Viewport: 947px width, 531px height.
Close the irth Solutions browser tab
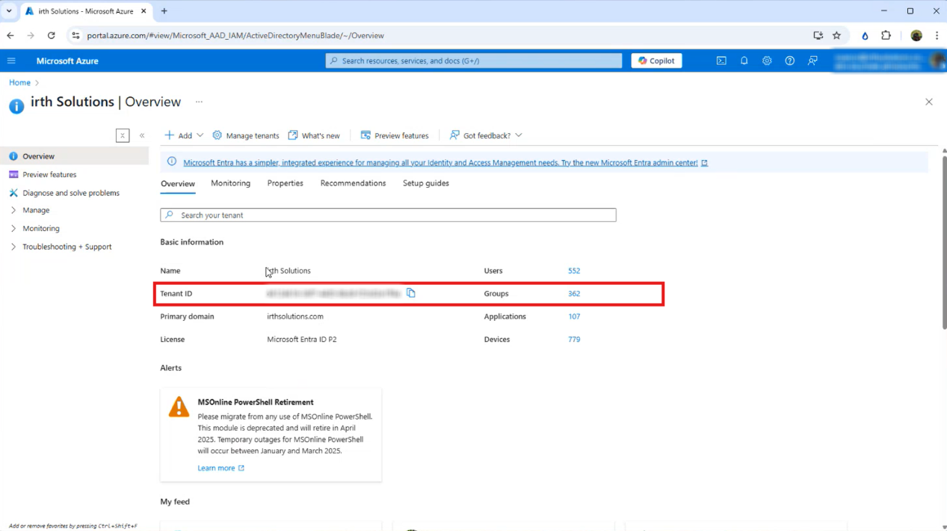click(x=144, y=11)
